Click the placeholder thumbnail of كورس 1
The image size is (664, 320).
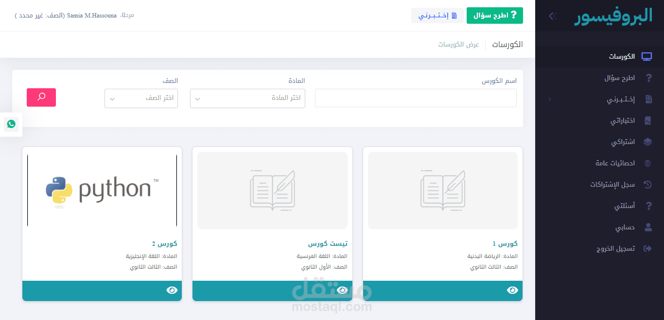pyautogui.click(x=443, y=191)
